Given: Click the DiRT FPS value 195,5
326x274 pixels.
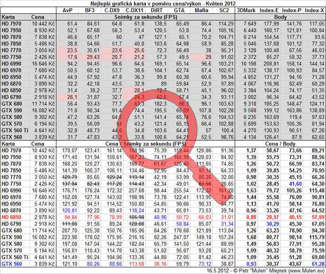Looking at the screenshot, I should pos(160,110).
